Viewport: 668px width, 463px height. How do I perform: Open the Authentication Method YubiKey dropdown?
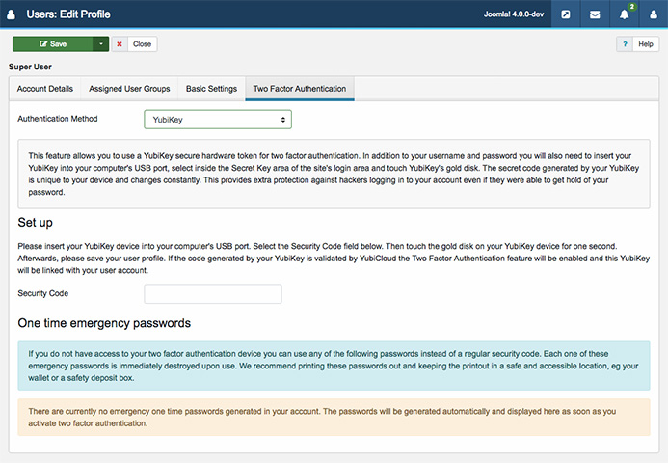(x=218, y=120)
